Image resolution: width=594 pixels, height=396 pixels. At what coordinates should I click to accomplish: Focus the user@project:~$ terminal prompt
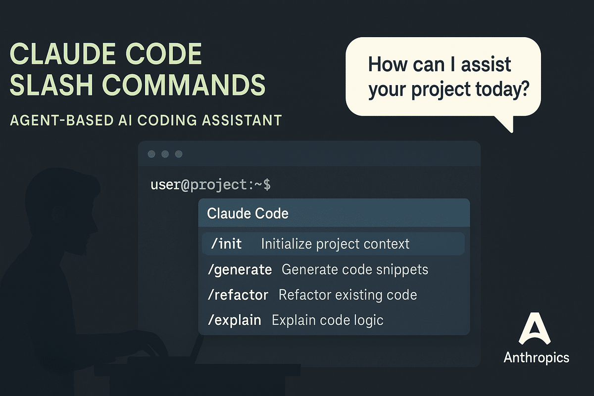[x=210, y=186]
